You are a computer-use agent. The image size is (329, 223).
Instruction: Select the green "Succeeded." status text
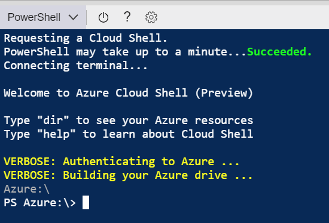click(279, 52)
